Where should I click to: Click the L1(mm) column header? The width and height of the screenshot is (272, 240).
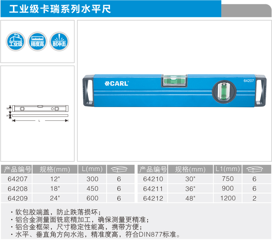click(x=228, y=169)
